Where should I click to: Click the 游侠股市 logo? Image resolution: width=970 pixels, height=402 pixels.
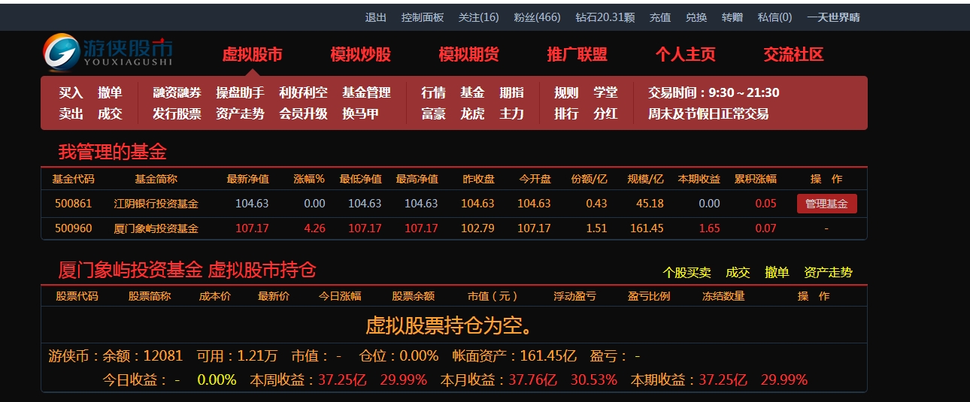[108, 52]
